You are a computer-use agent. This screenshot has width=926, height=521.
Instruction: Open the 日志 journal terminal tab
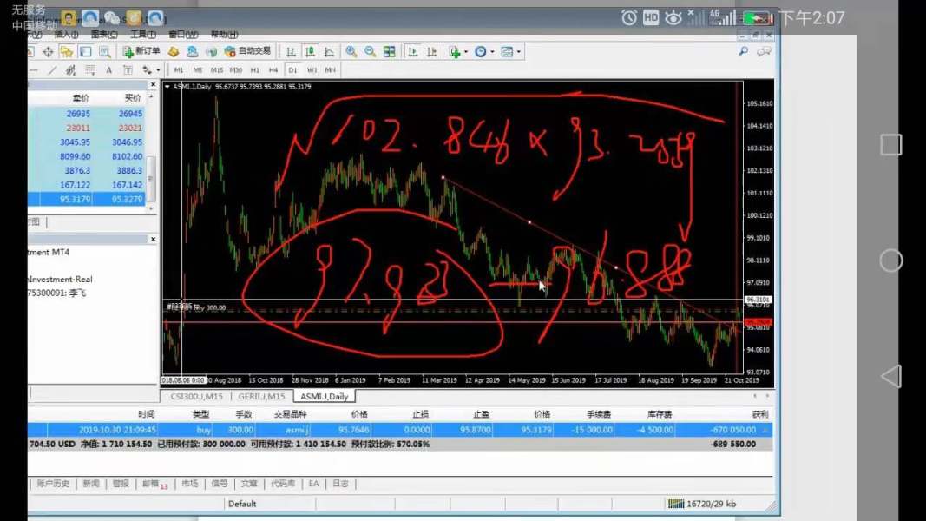(340, 483)
